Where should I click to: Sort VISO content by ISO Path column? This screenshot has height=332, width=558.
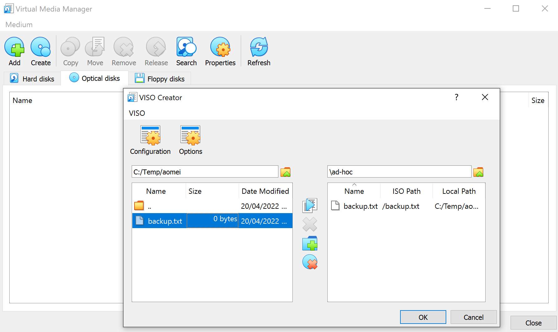click(407, 191)
